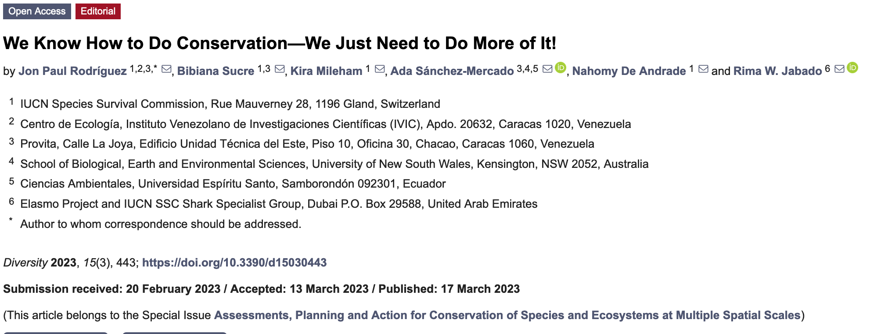The height and width of the screenshot is (334, 870).
Task: Open author link Ada Sánchez-Mercado
Action: [452, 71]
